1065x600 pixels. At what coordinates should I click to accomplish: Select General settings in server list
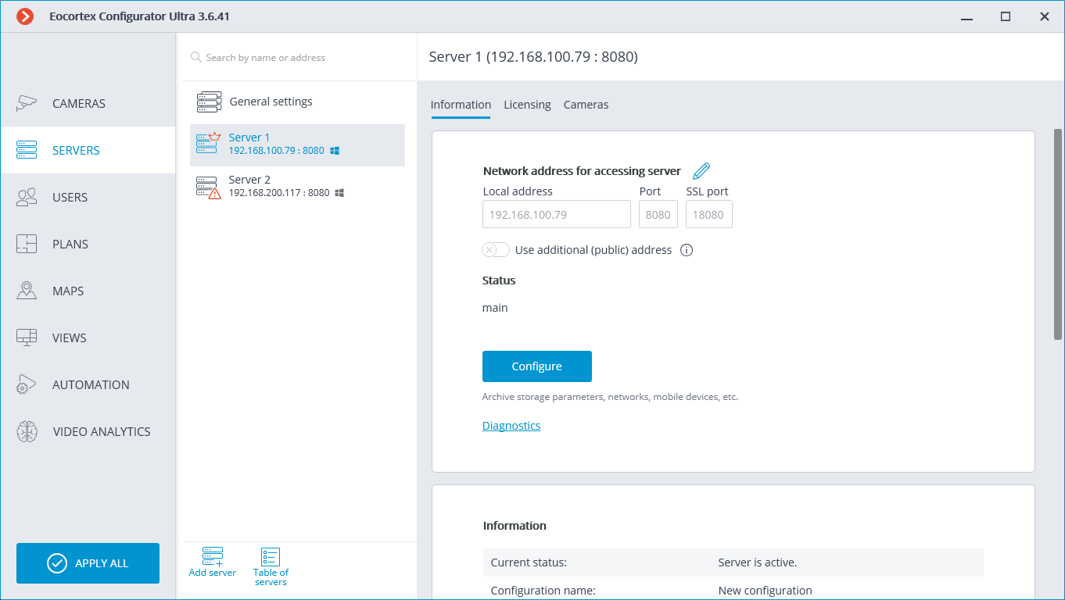(297, 102)
